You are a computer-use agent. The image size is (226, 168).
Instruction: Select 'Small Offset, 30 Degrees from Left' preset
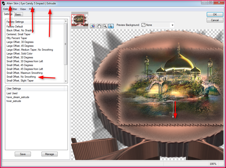point(25,61)
